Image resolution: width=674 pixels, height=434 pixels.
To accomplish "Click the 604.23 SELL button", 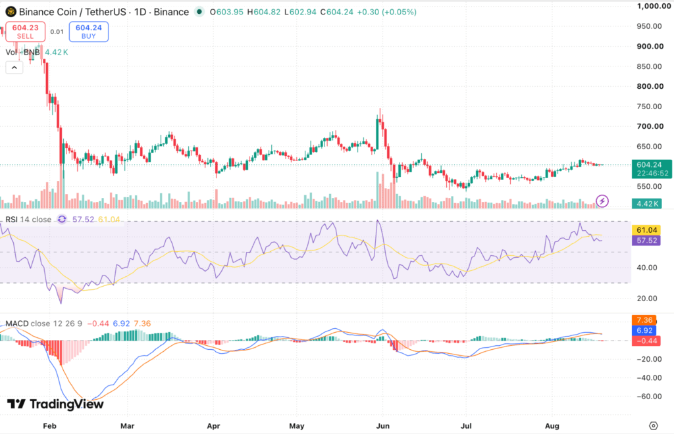I will (x=26, y=32).
